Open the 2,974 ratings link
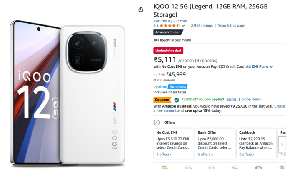Image resolution: width=290 pixels, height=169 pixels. click(202, 26)
